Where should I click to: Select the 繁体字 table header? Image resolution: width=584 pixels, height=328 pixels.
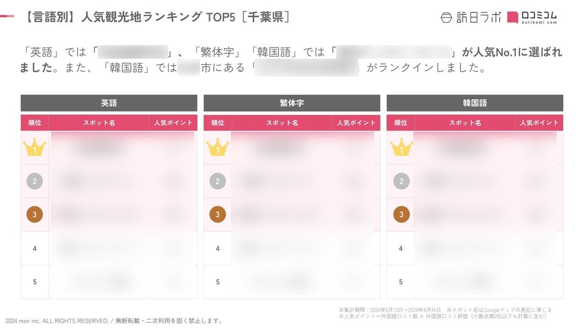pos(292,103)
